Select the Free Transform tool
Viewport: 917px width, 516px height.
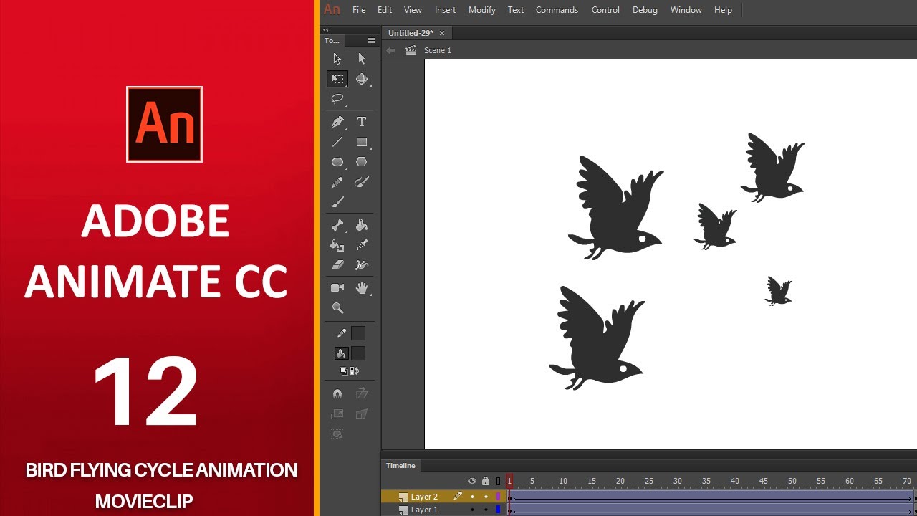click(x=337, y=79)
